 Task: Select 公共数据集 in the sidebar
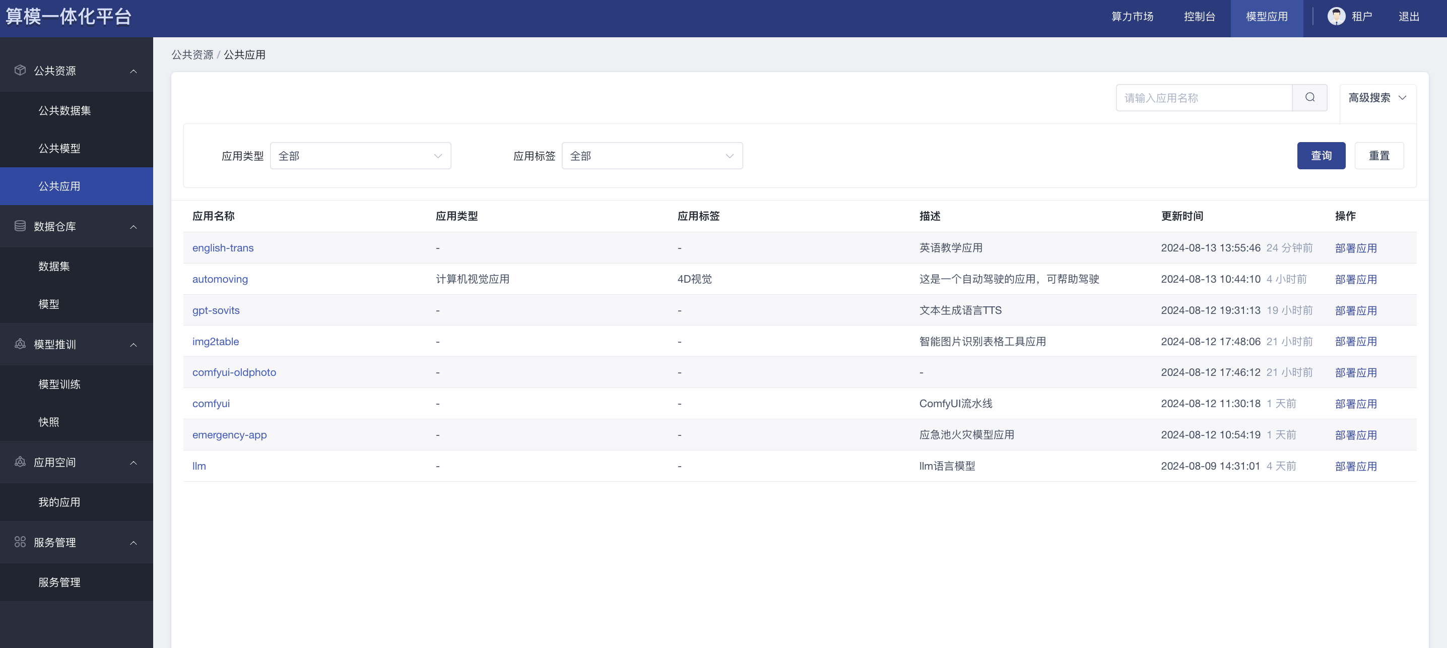(64, 111)
